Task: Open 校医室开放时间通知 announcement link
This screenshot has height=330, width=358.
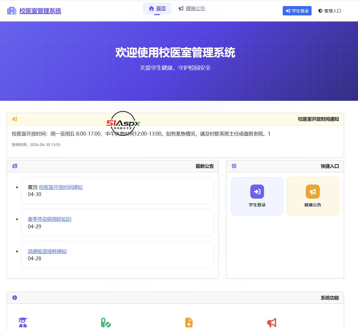Action: 61,187
